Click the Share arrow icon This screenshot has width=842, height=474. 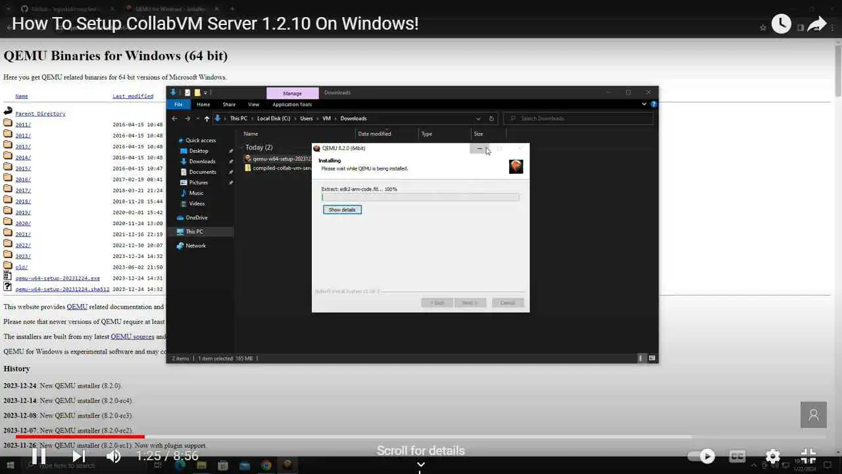(816, 24)
